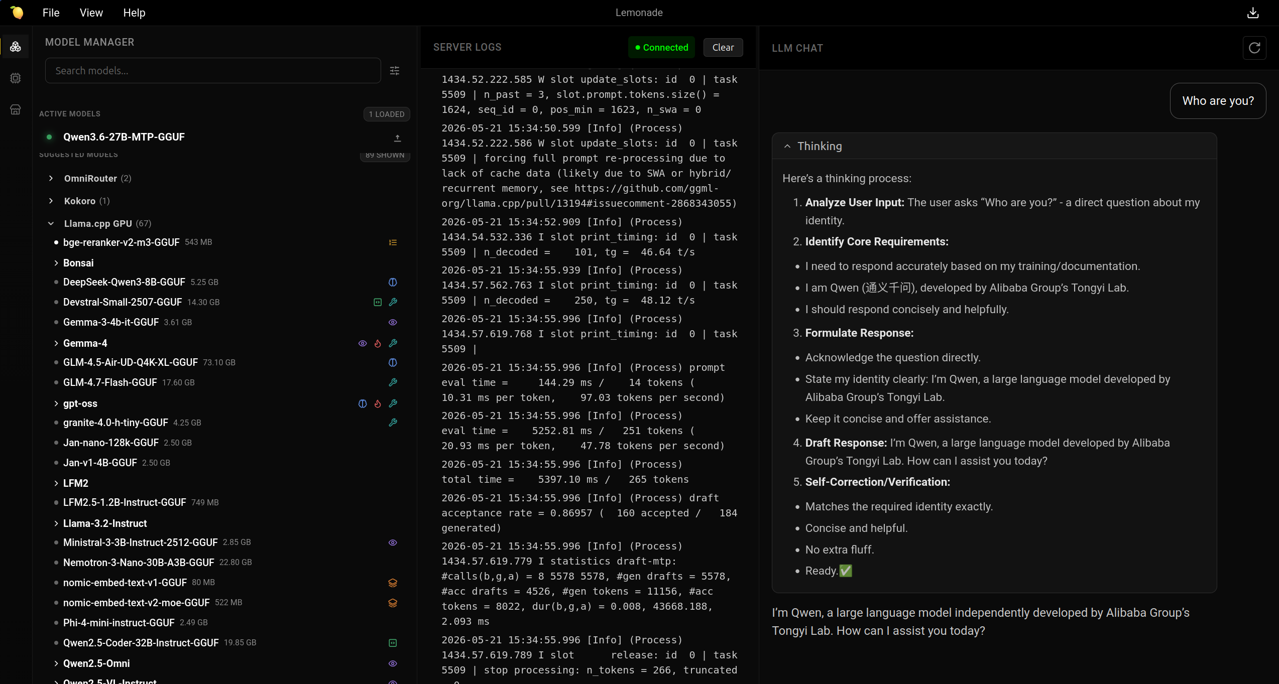Select Jan-v1-4B-GGUF model row

pos(224,463)
